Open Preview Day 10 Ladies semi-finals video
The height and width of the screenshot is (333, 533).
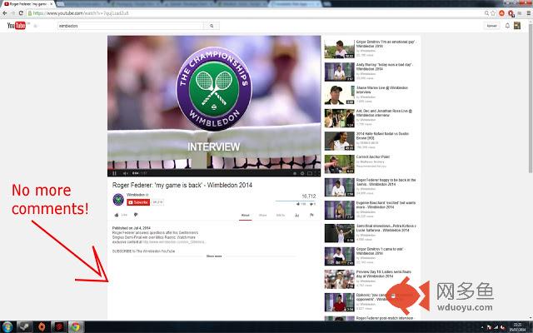(x=371, y=279)
